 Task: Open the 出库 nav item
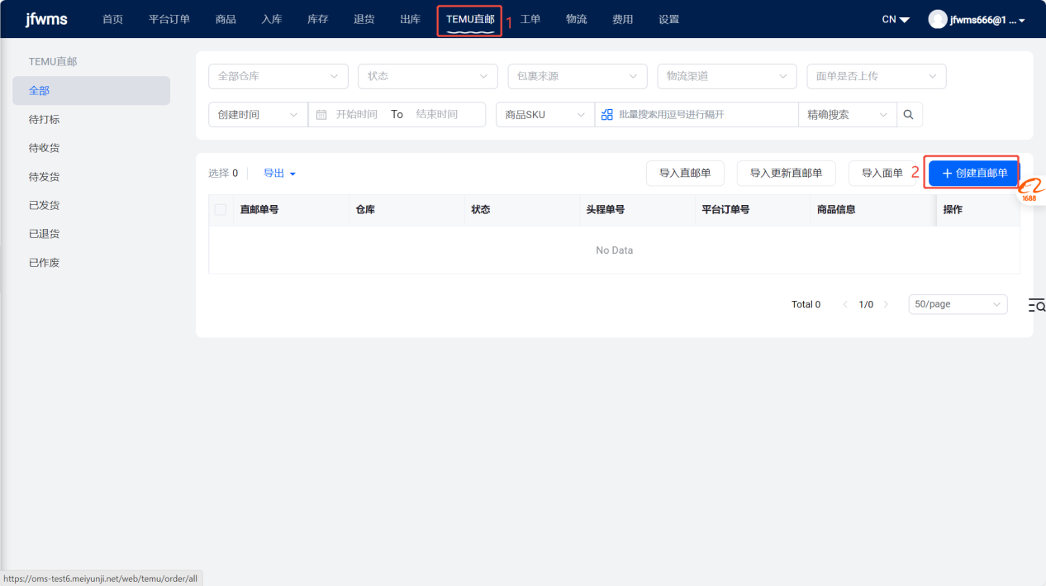pyautogui.click(x=411, y=19)
